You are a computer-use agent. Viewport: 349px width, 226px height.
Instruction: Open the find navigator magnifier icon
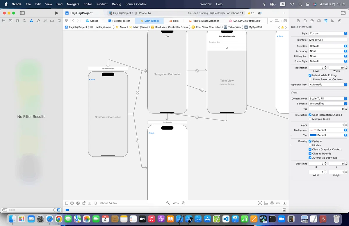[x=24, y=21]
